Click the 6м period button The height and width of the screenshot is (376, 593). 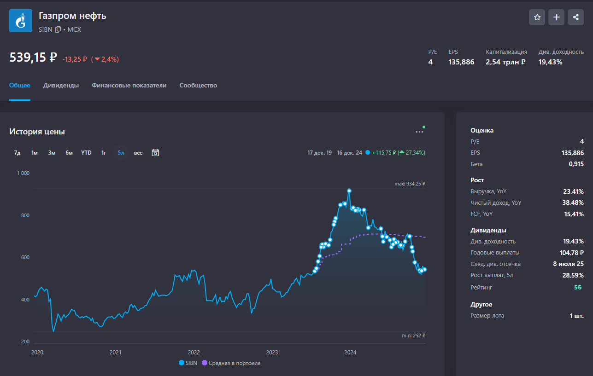click(69, 153)
